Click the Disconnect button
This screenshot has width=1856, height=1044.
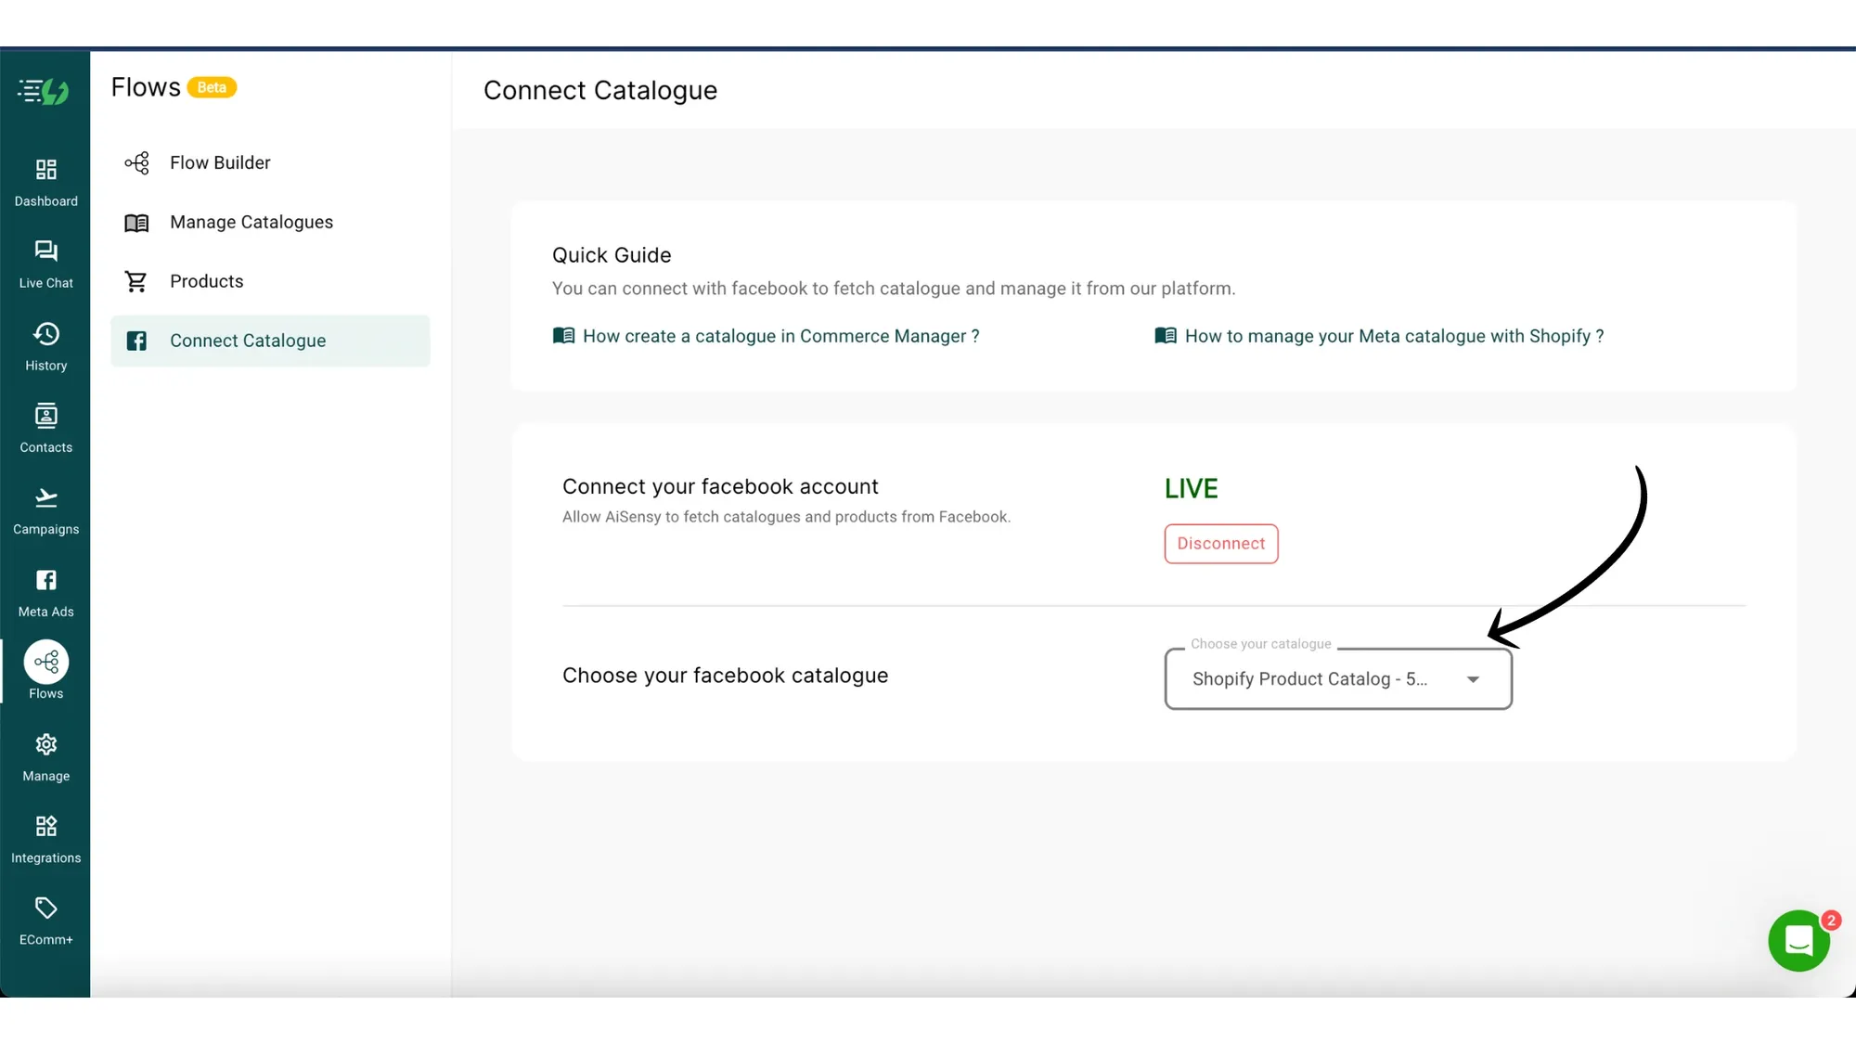(x=1220, y=544)
